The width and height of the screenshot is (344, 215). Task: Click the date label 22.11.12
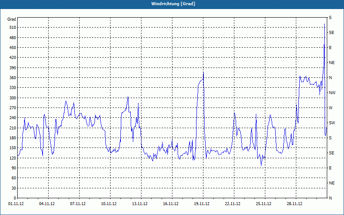[x=233, y=204]
